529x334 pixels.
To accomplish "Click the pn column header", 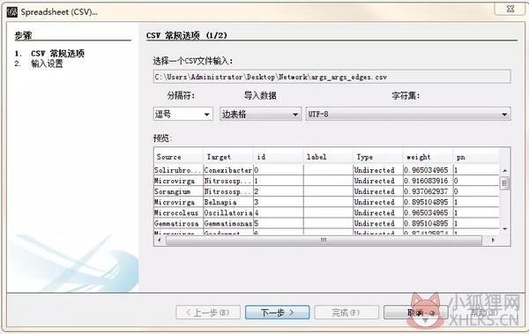I will click(476, 157).
